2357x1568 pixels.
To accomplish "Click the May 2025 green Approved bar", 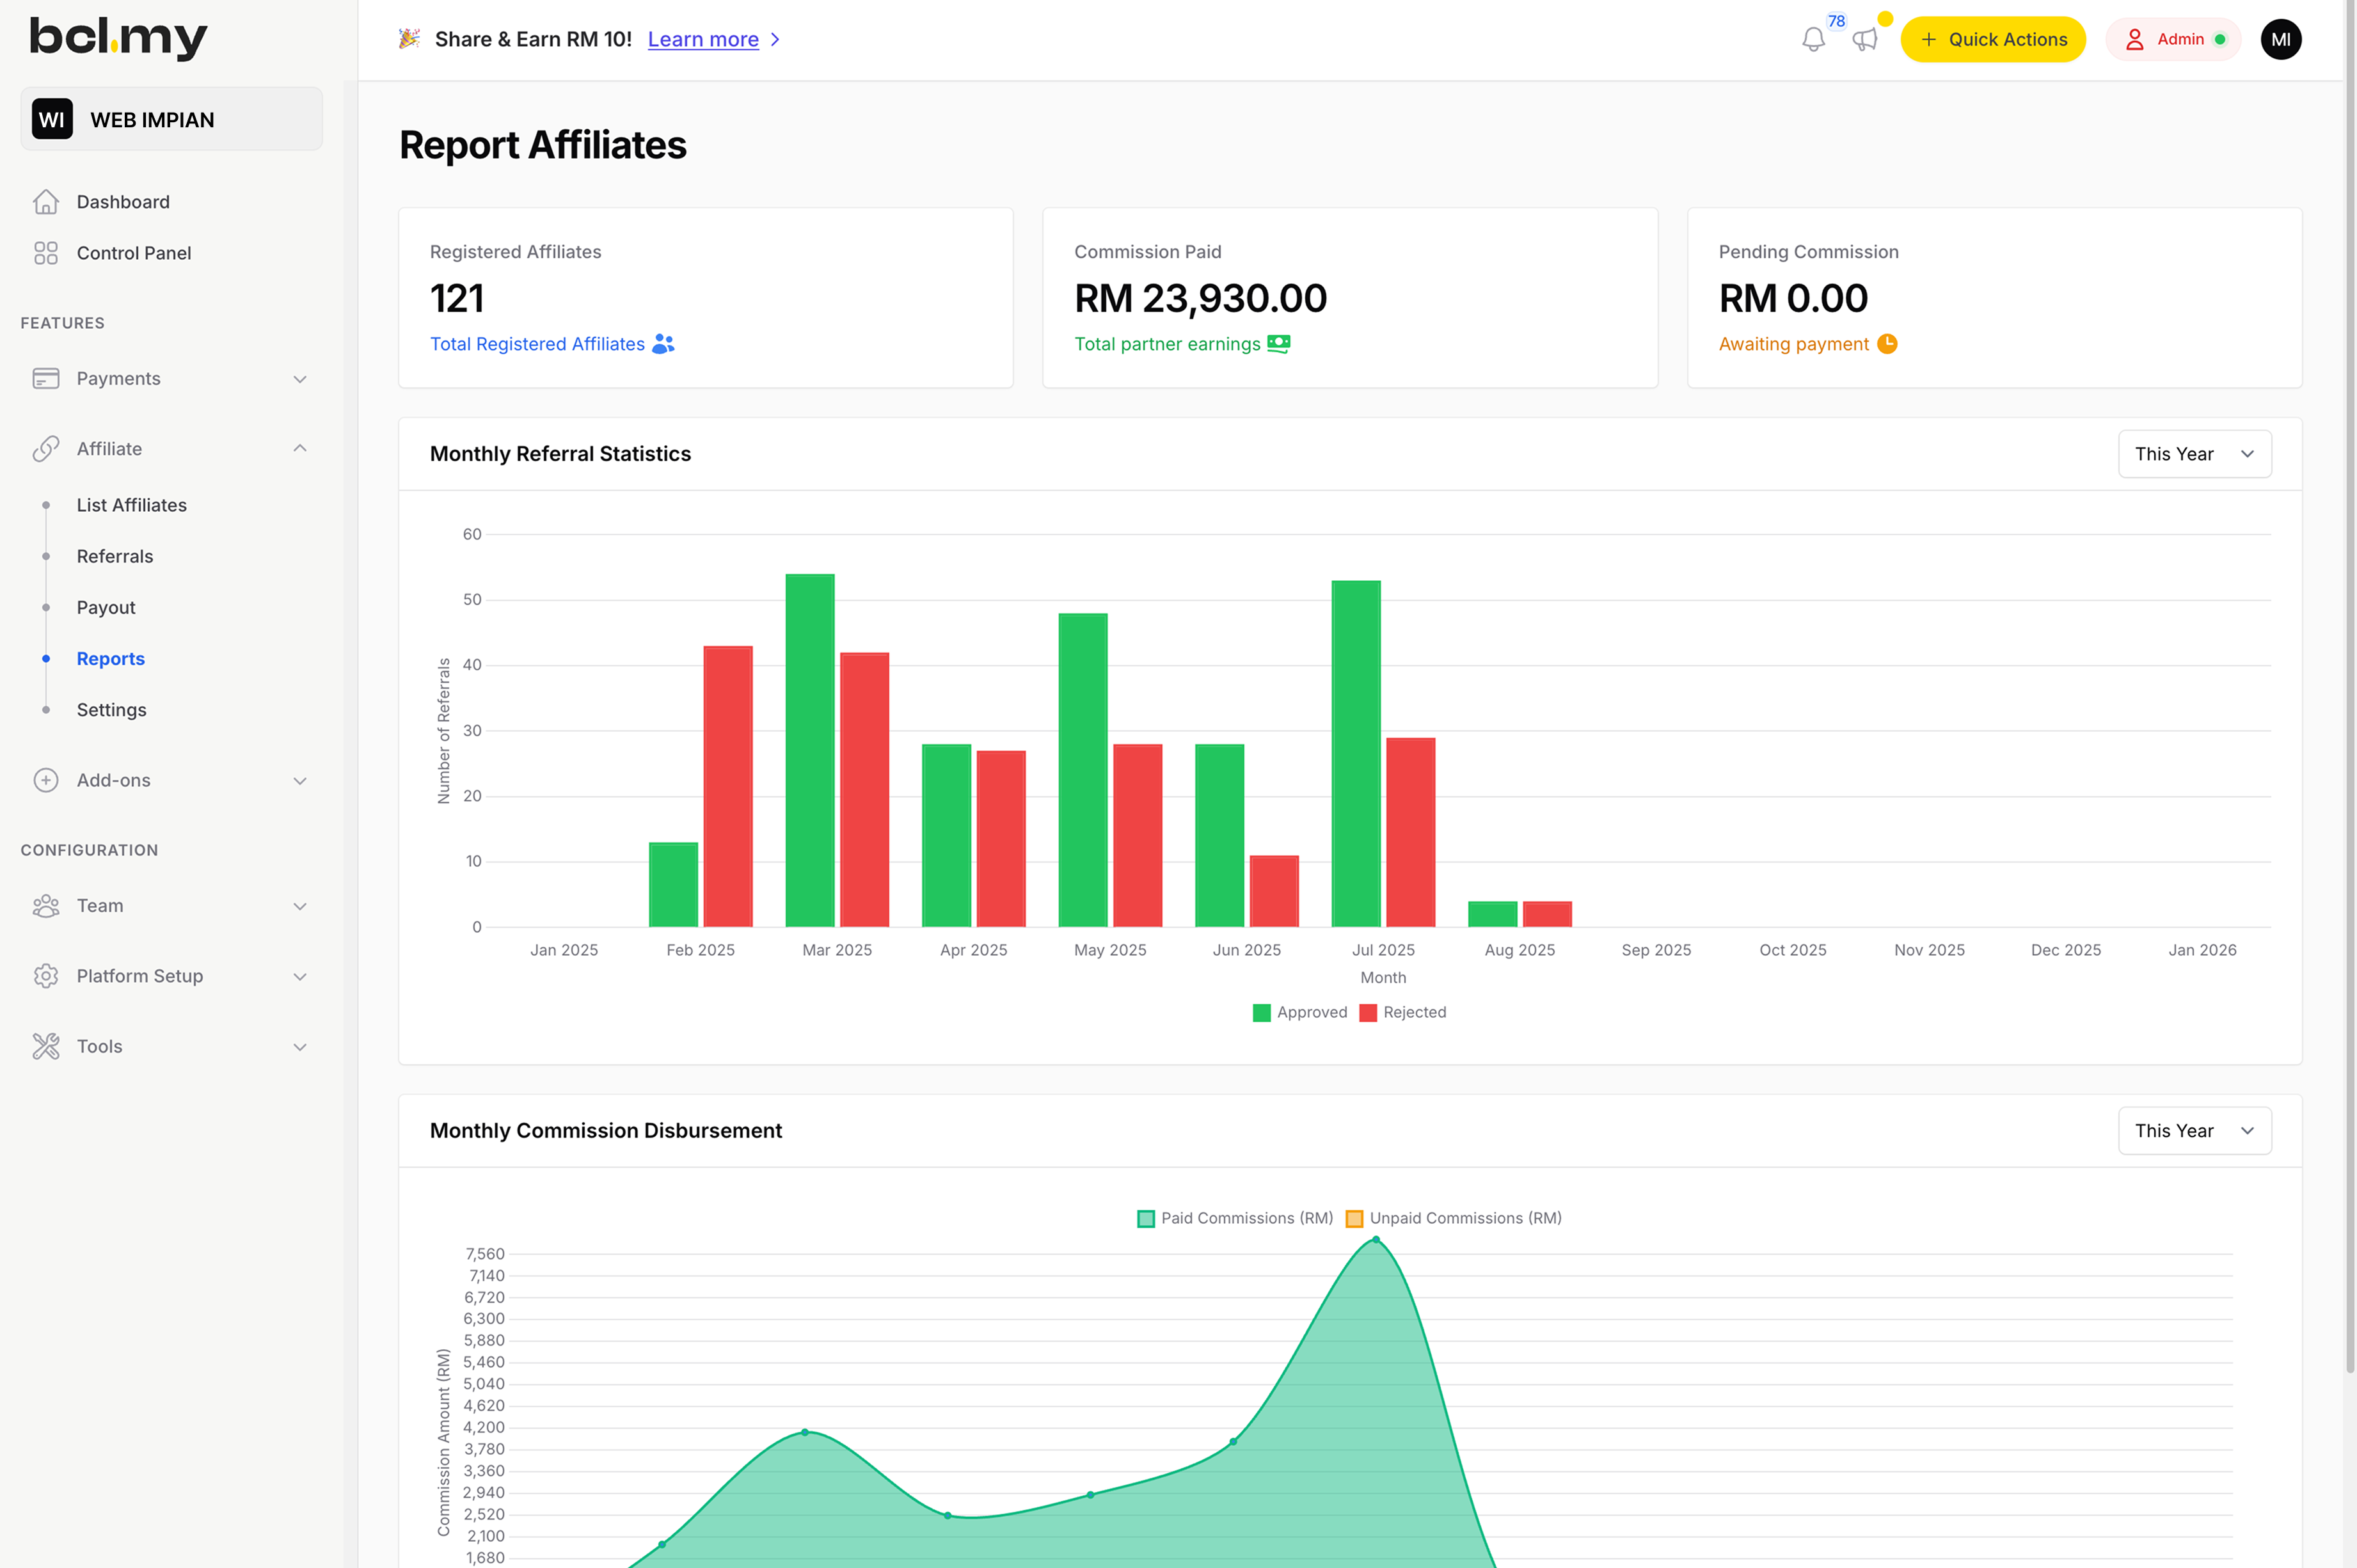I will coord(1083,770).
